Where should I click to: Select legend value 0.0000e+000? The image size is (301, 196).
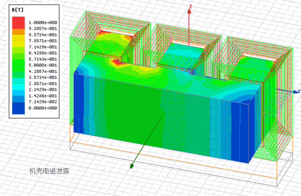[43, 108]
